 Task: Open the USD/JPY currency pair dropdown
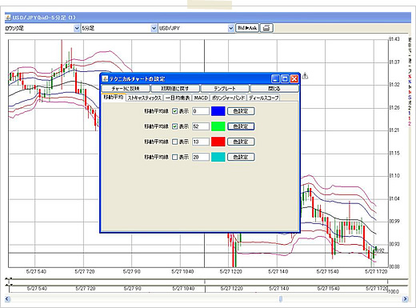tap(231, 28)
